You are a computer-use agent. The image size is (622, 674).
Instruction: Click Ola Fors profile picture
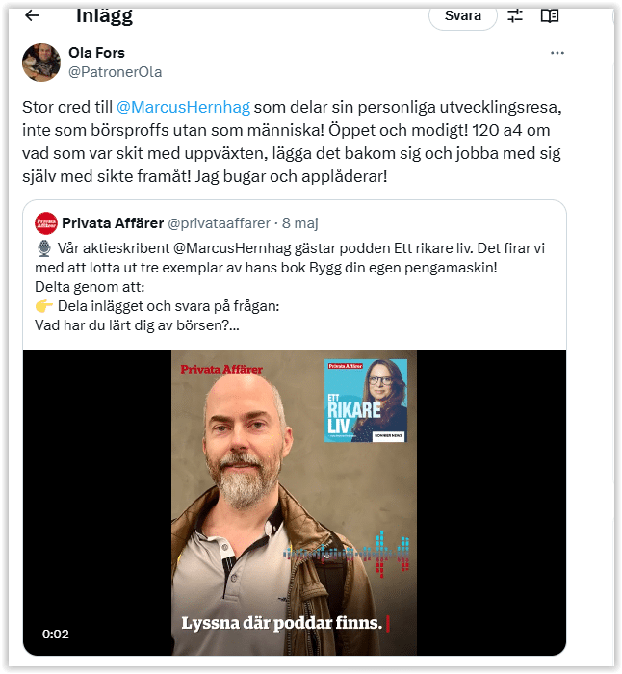coord(41,63)
